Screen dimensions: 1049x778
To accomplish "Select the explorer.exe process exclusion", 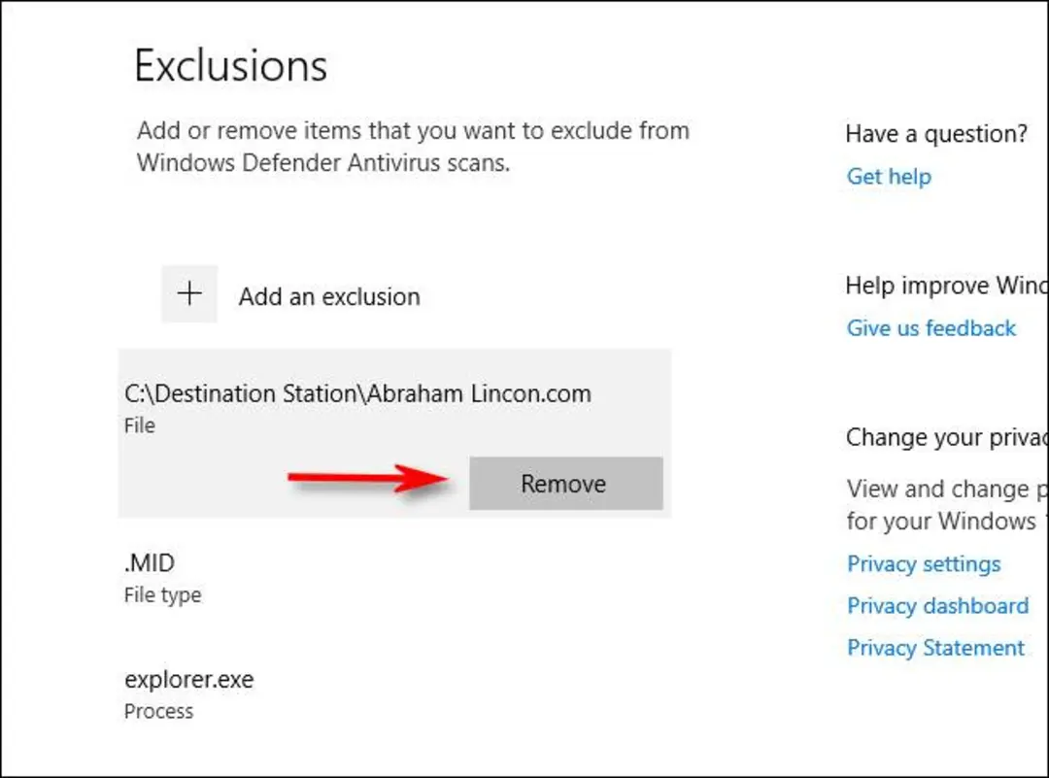I will coord(188,693).
